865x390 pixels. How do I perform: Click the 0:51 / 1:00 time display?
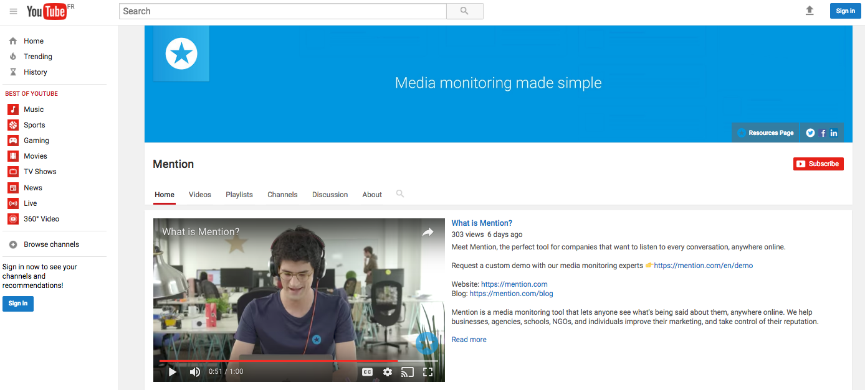tap(226, 372)
